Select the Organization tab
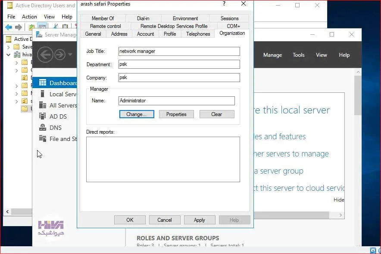The height and width of the screenshot is (254, 381). pyautogui.click(x=232, y=33)
